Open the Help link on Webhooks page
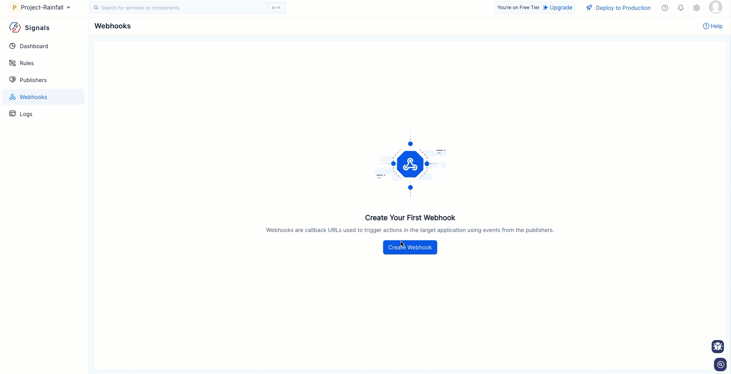 click(712, 26)
